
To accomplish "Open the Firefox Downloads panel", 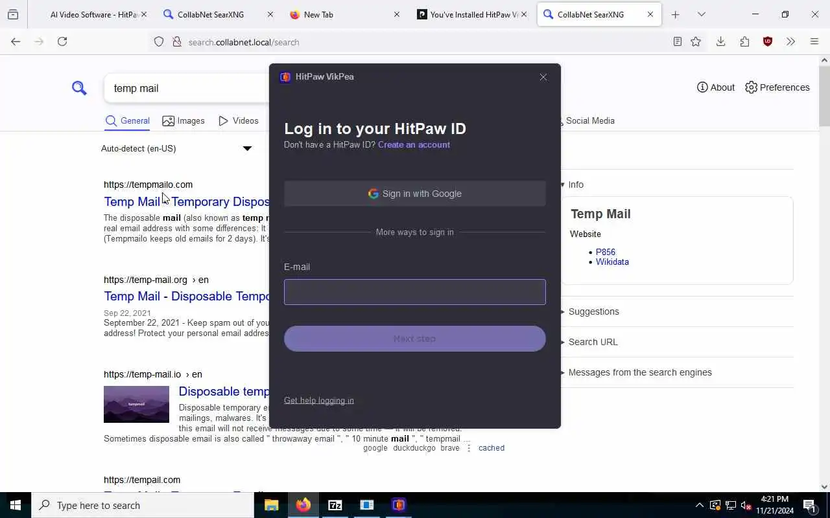I will (x=720, y=41).
